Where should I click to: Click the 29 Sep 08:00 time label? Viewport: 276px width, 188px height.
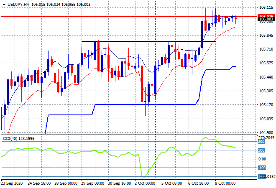(x=92, y=183)
